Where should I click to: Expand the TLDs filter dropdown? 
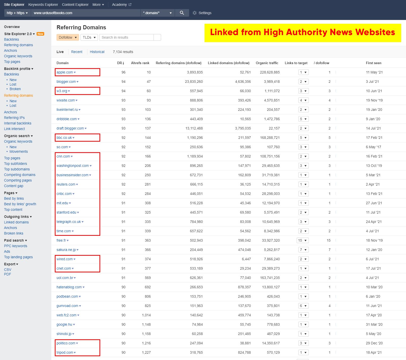point(89,37)
